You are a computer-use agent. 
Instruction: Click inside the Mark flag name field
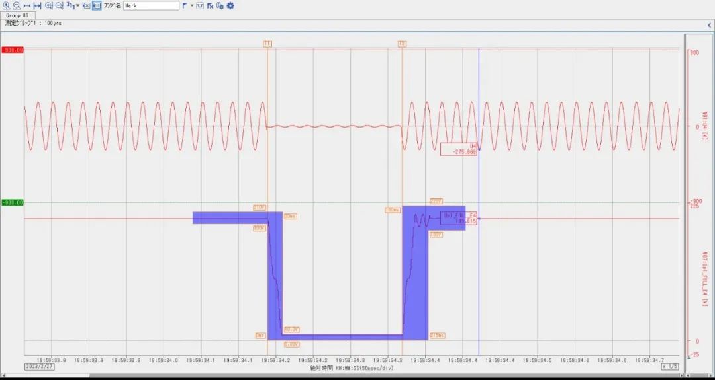click(150, 5)
